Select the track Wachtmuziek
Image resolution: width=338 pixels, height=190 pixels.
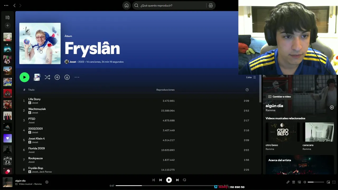[x=37, y=109]
